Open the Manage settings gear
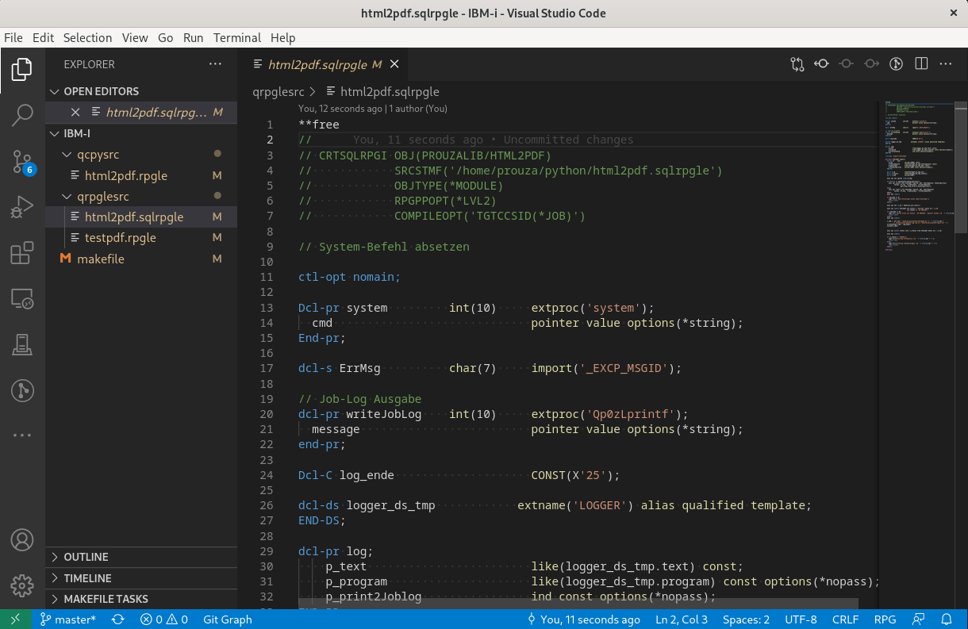968x629 pixels. click(22, 585)
